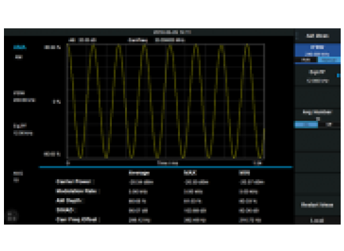The height and width of the screenshot is (251, 344).
Task: Click the SINAD row label
Action: pos(65,210)
